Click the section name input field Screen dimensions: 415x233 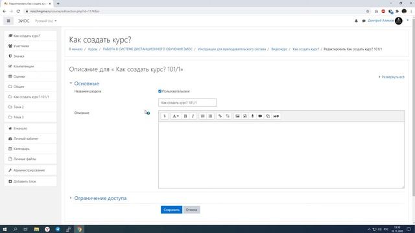(187, 102)
